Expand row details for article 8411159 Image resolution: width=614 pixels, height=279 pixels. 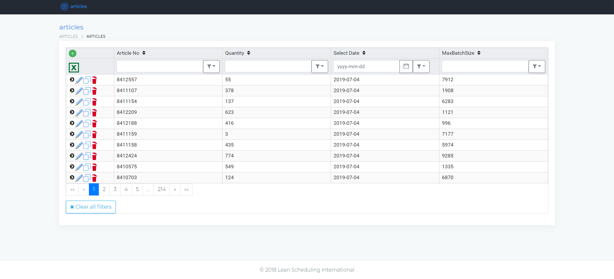coord(72,134)
